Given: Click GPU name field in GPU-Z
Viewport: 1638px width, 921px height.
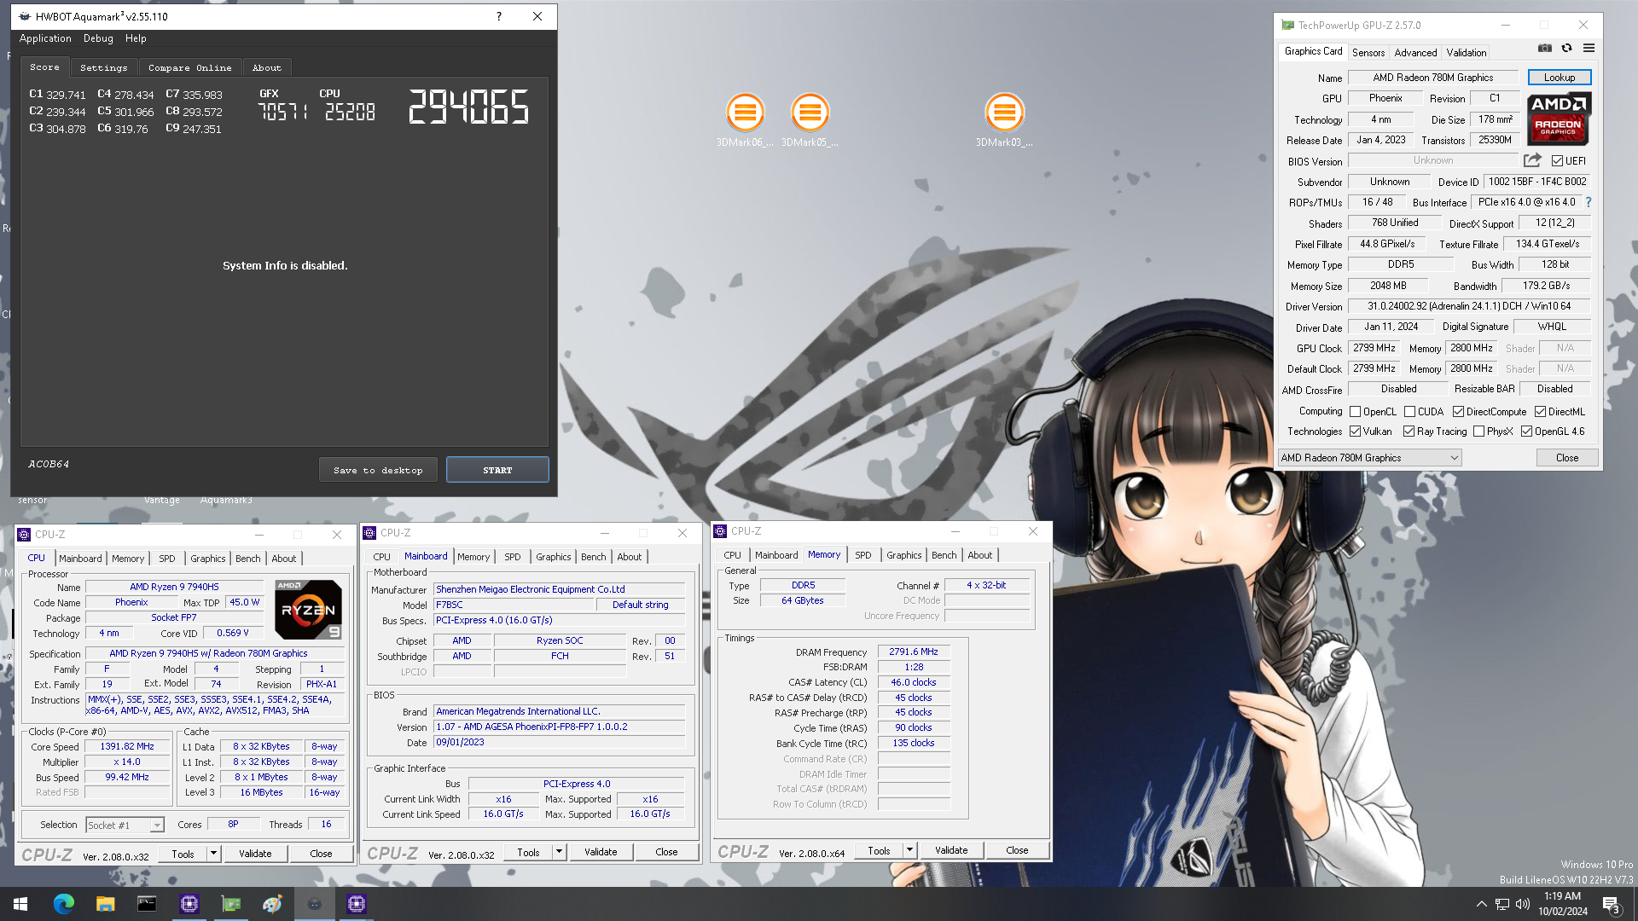Looking at the screenshot, I should (1432, 78).
